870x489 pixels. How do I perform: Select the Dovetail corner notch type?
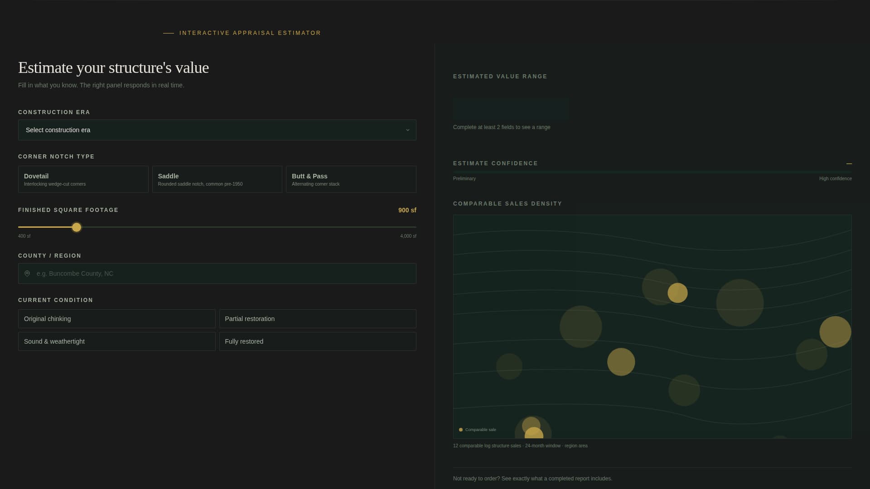click(83, 179)
